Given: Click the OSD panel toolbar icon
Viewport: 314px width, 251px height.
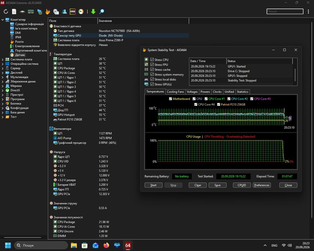Looking at the screenshot, I should point(72,11).
